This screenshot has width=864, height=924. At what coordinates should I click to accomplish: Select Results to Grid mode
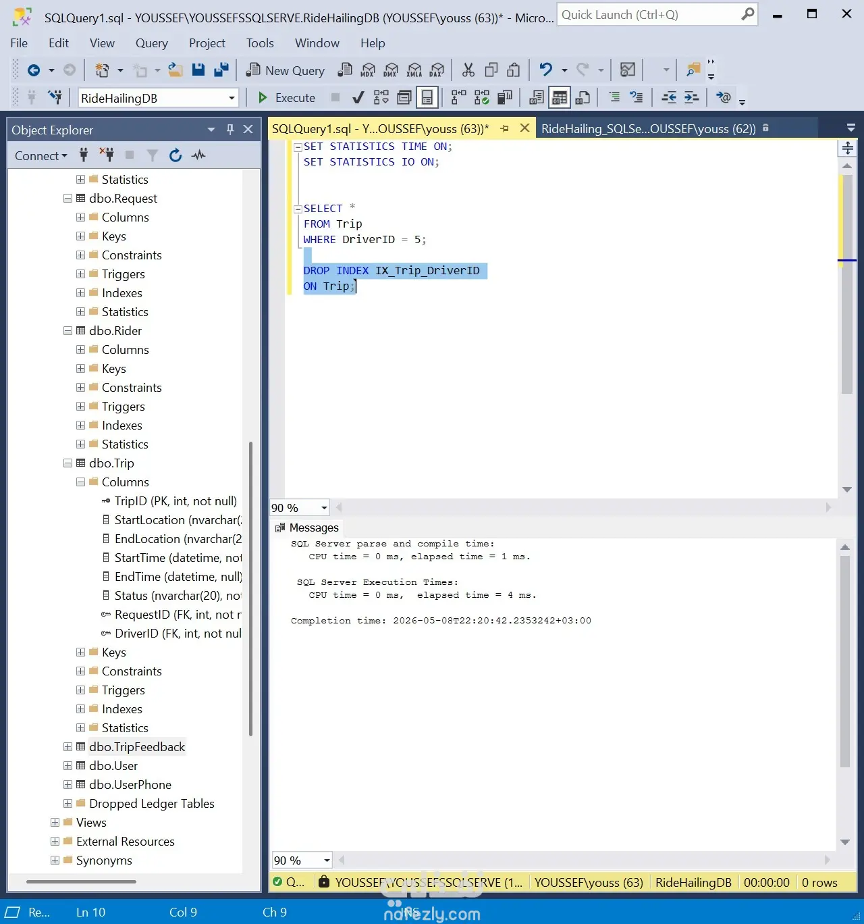click(x=560, y=98)
